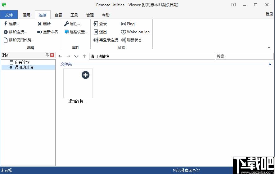This screenshot has height=174, width=275.
Task: Click the 添加连接... tile thumbnail
Action: tap(78, 83)
